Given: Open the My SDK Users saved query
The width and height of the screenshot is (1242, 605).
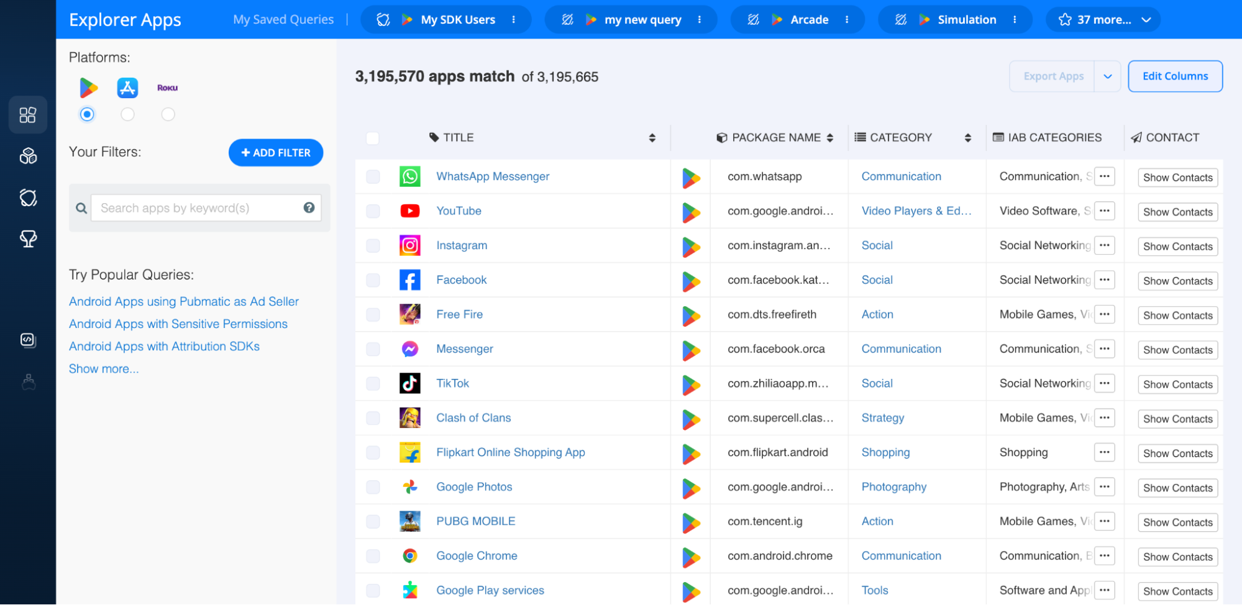Looking at the screenshot, I should [x=458, y=20].
